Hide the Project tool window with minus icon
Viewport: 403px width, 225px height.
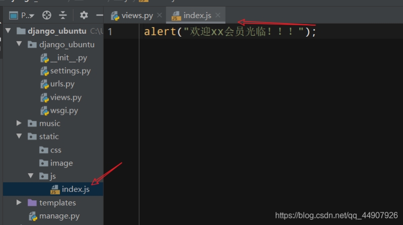[x=99, y=15]
